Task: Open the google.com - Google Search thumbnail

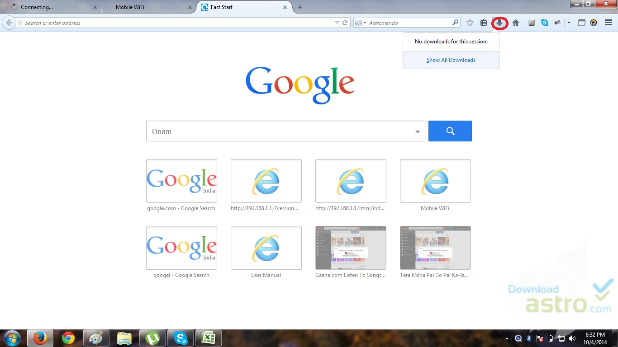Action: click(x=181, y=181)
